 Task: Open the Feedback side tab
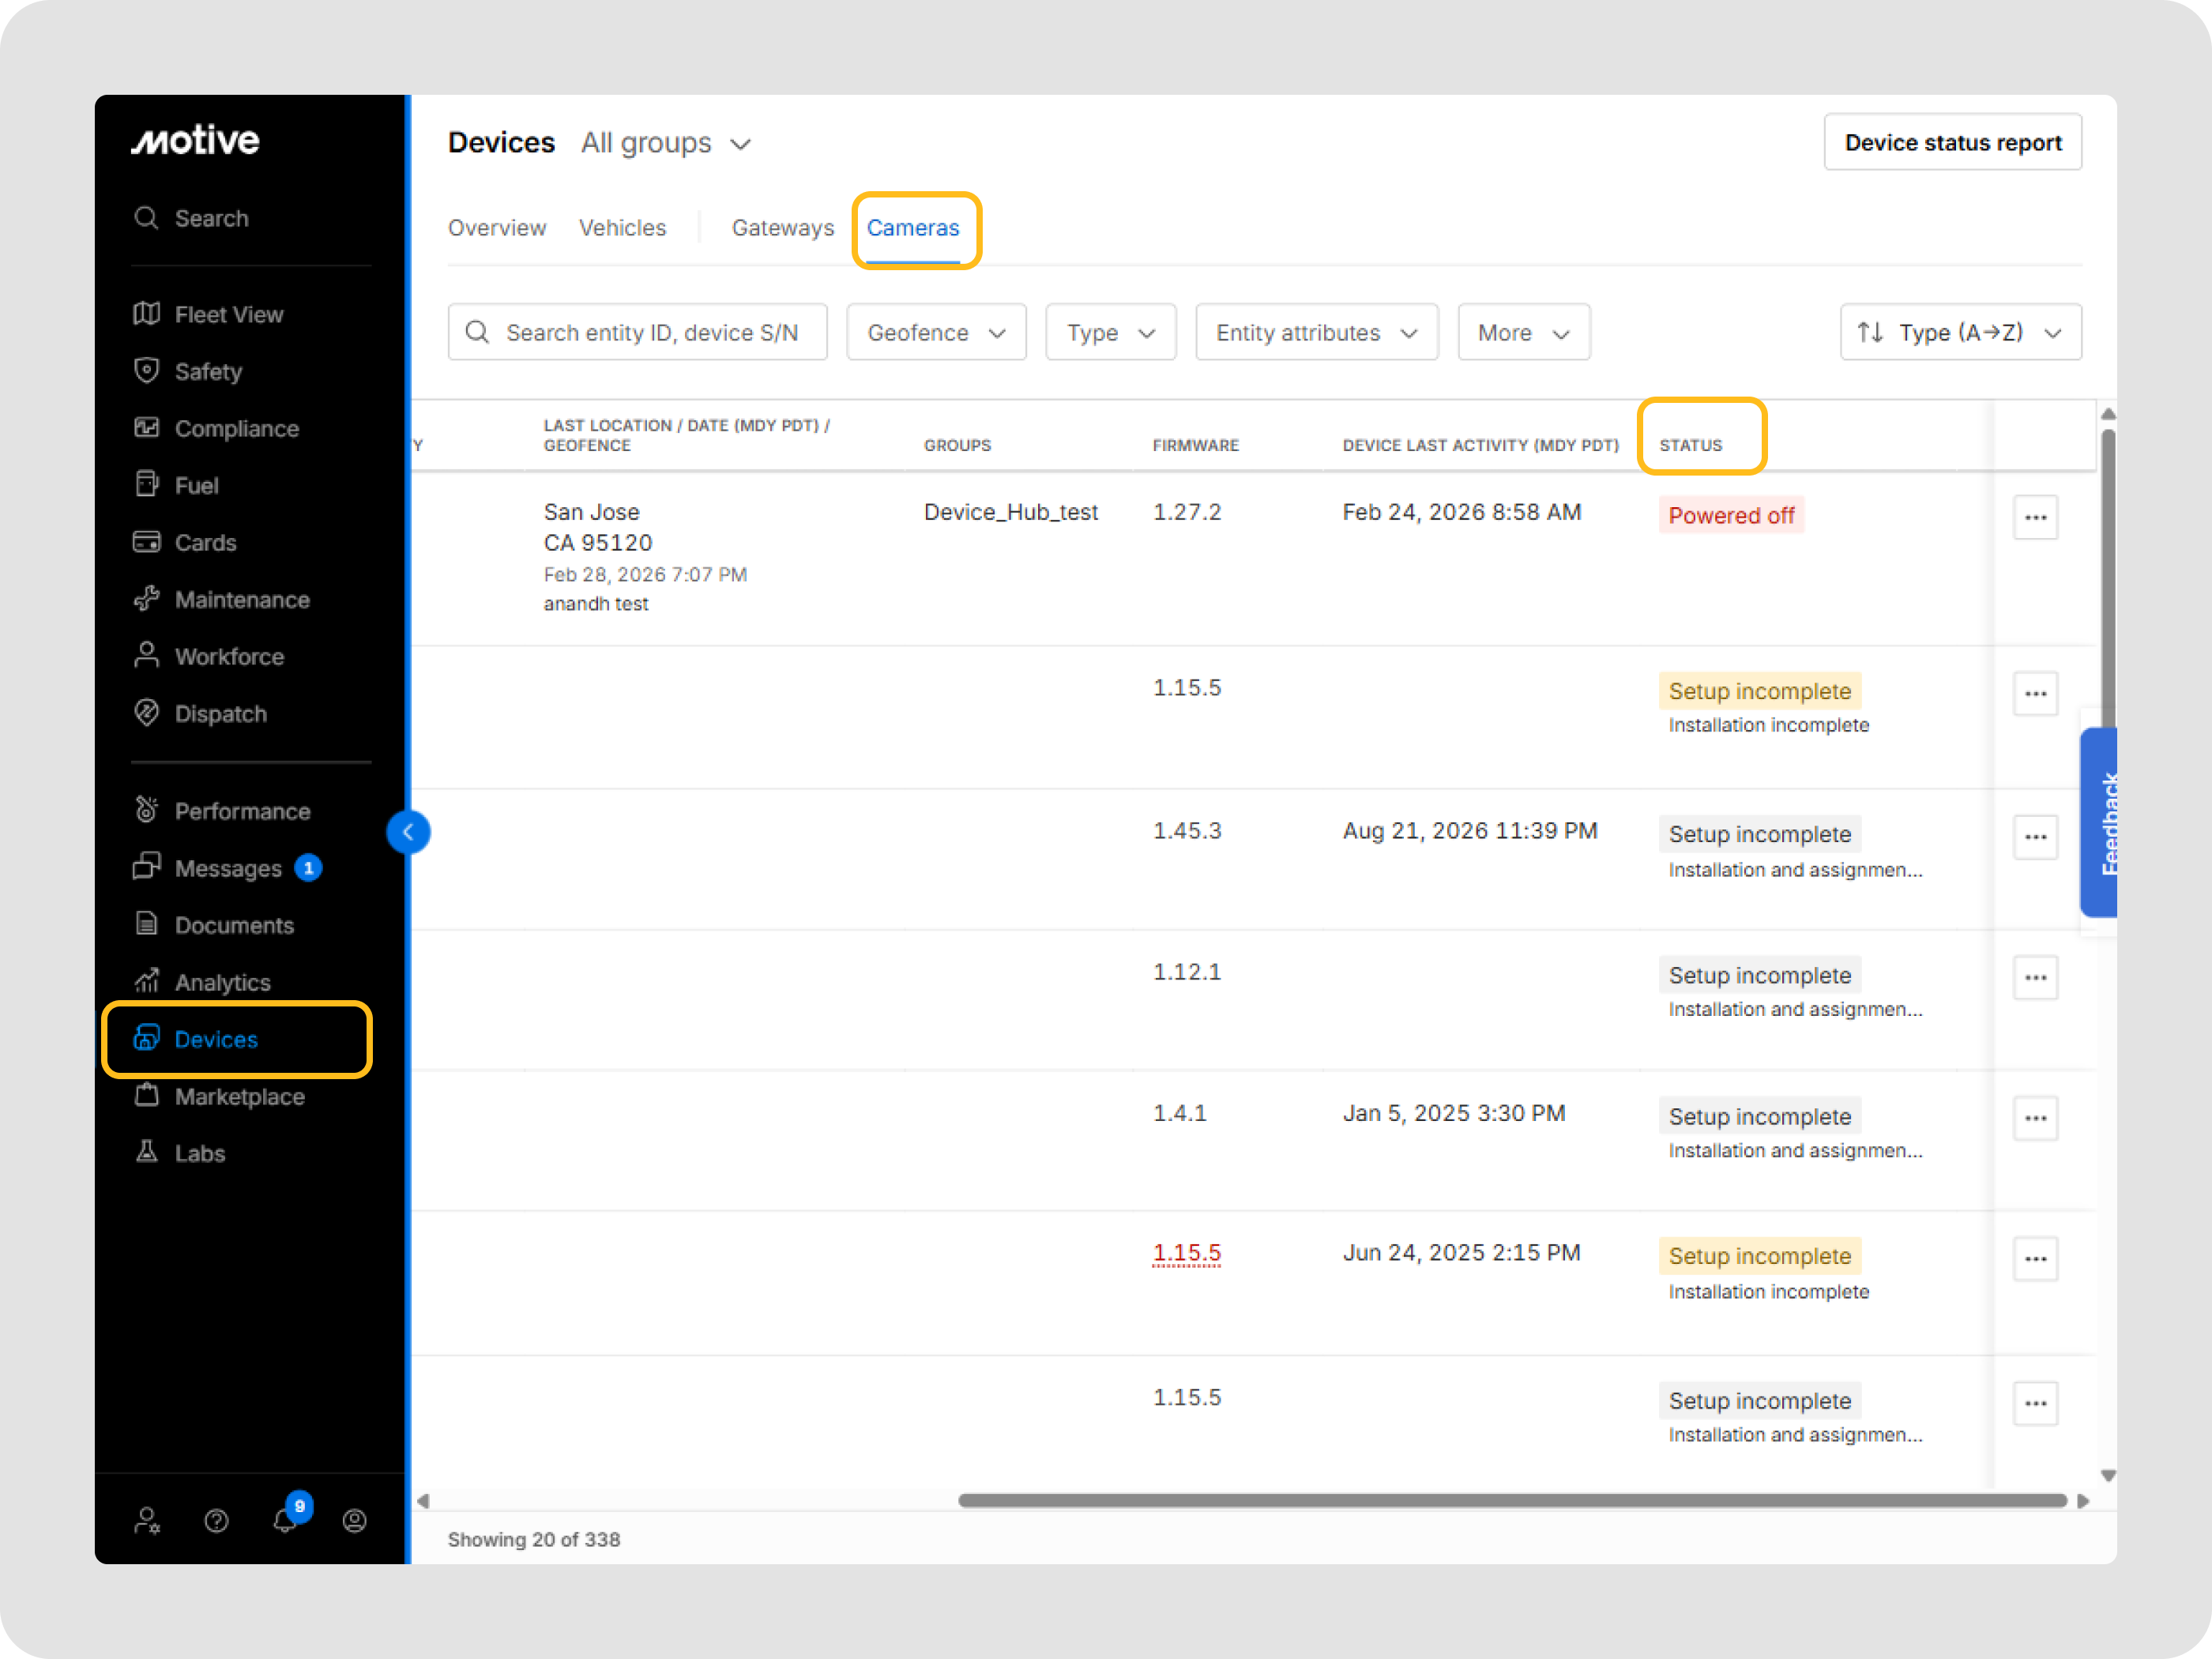pos(2099,823)
